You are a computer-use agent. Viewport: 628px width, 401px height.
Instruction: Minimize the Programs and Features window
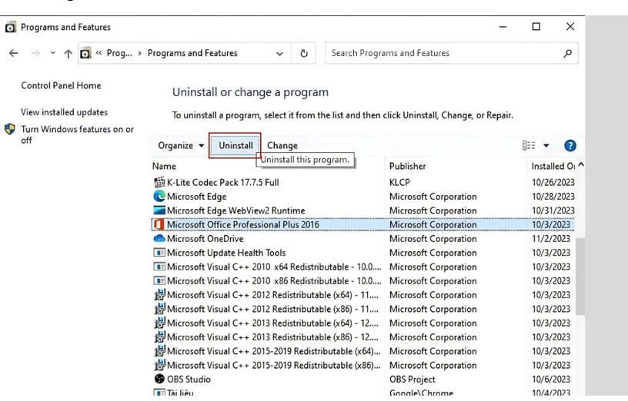[503, 27]
